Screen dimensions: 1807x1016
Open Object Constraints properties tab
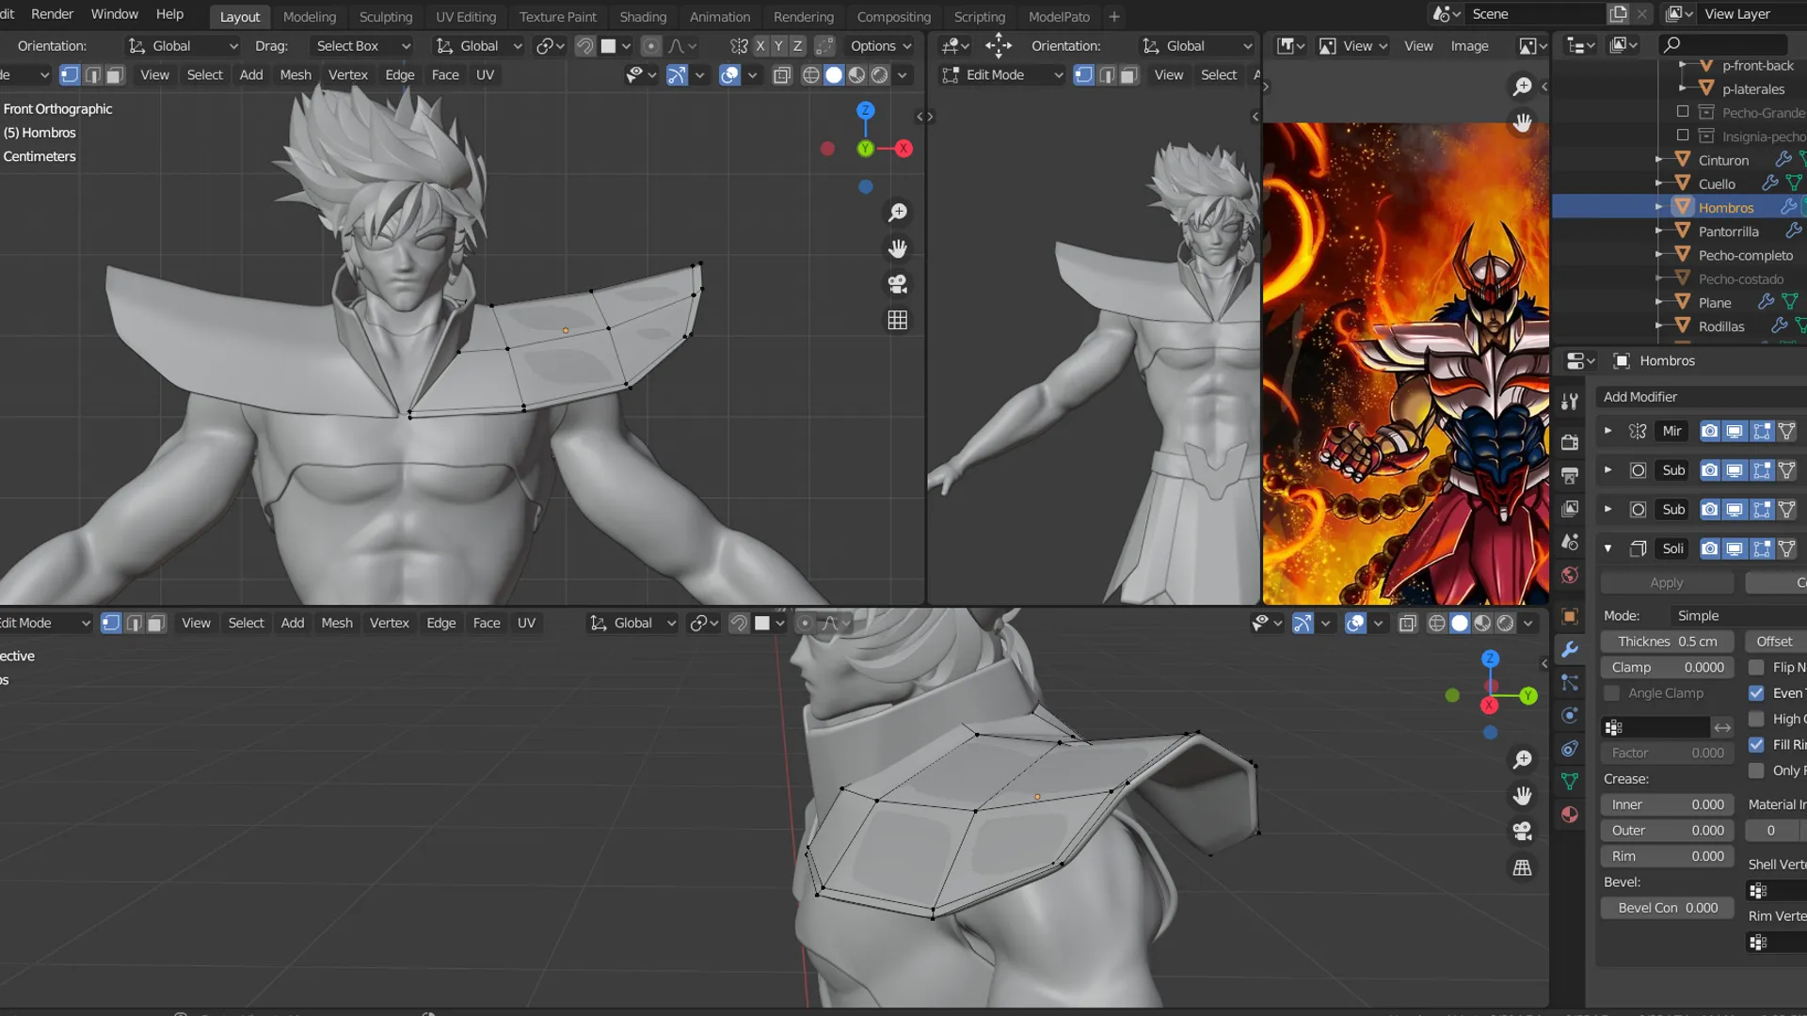pyautogui.click(x=1569, y=749)
